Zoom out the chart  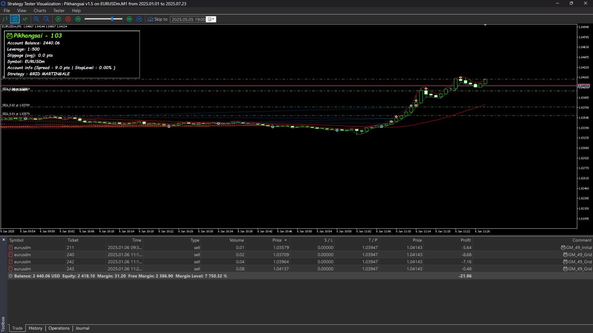coord(46,19)
